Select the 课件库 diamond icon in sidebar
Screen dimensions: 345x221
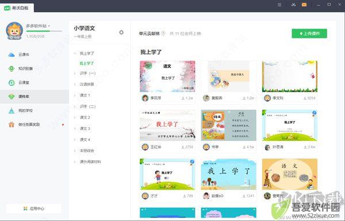coord(11,97)
